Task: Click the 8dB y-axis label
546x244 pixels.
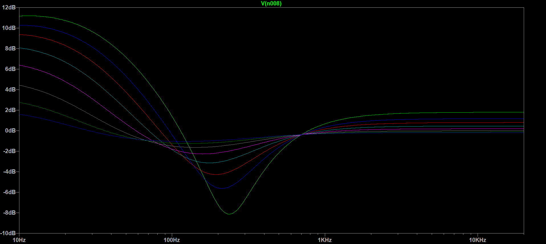Action: 10,48
